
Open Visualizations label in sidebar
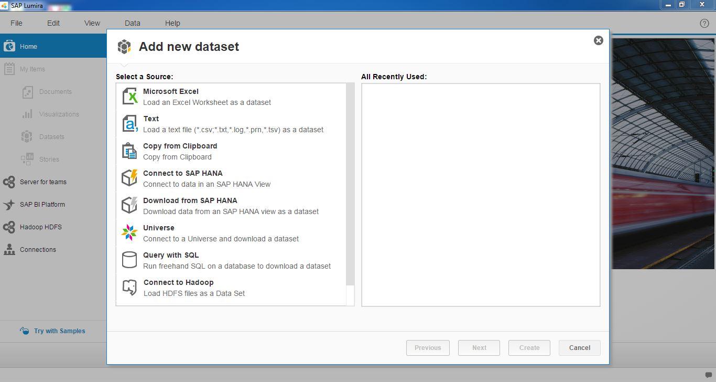pos(59,114)
